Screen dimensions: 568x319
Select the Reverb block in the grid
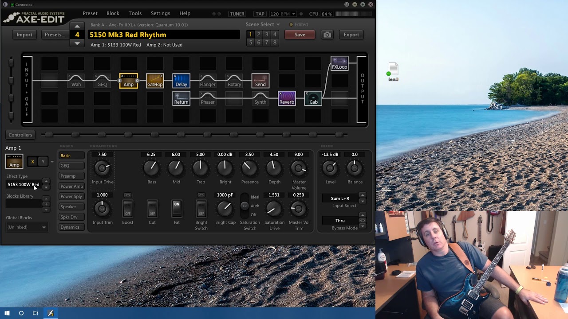click(287, 98)
